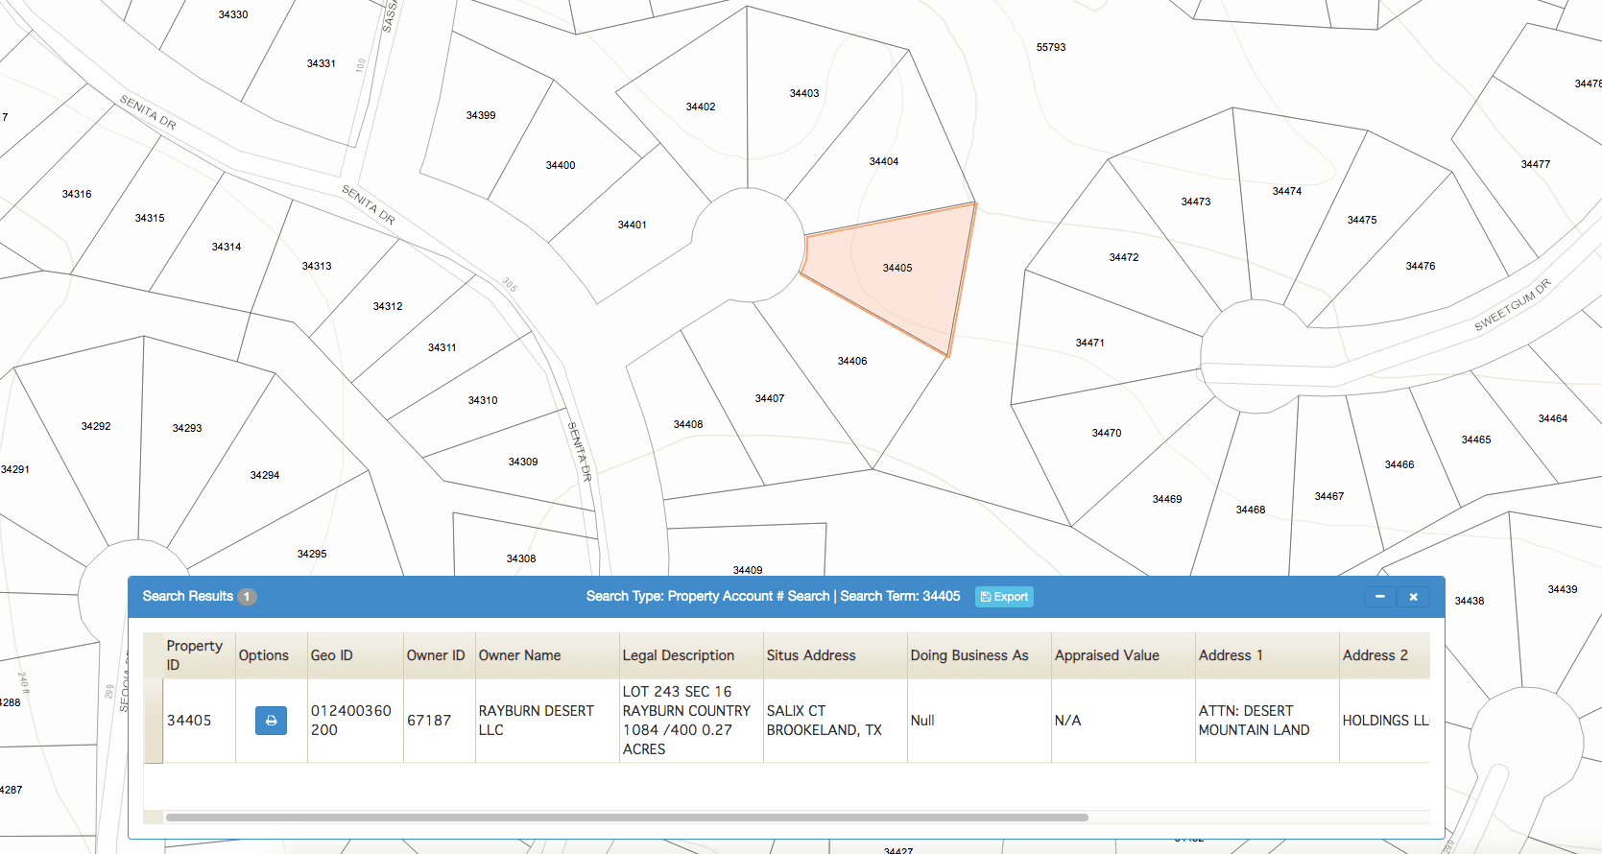Click the horizontal scrollbar of results table
1602x854 pixels.
pos(627,818)
